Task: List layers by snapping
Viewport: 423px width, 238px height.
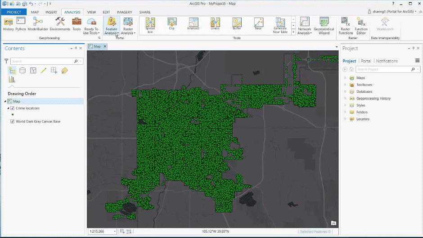Action: [x=54, y=71]
